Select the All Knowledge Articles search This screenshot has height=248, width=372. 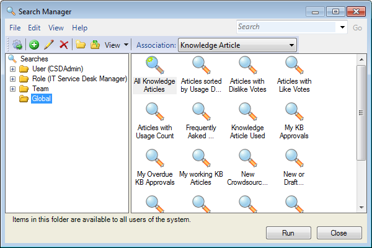click(154, 74)
